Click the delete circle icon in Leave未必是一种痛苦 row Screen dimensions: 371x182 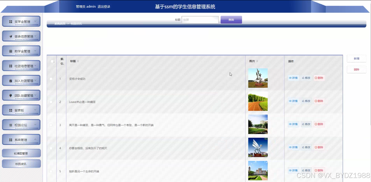316,101
